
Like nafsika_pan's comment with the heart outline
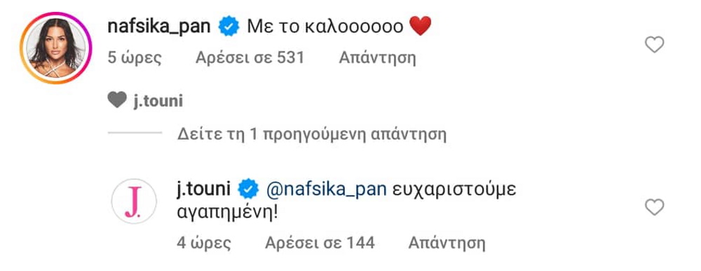pos(655,45)
